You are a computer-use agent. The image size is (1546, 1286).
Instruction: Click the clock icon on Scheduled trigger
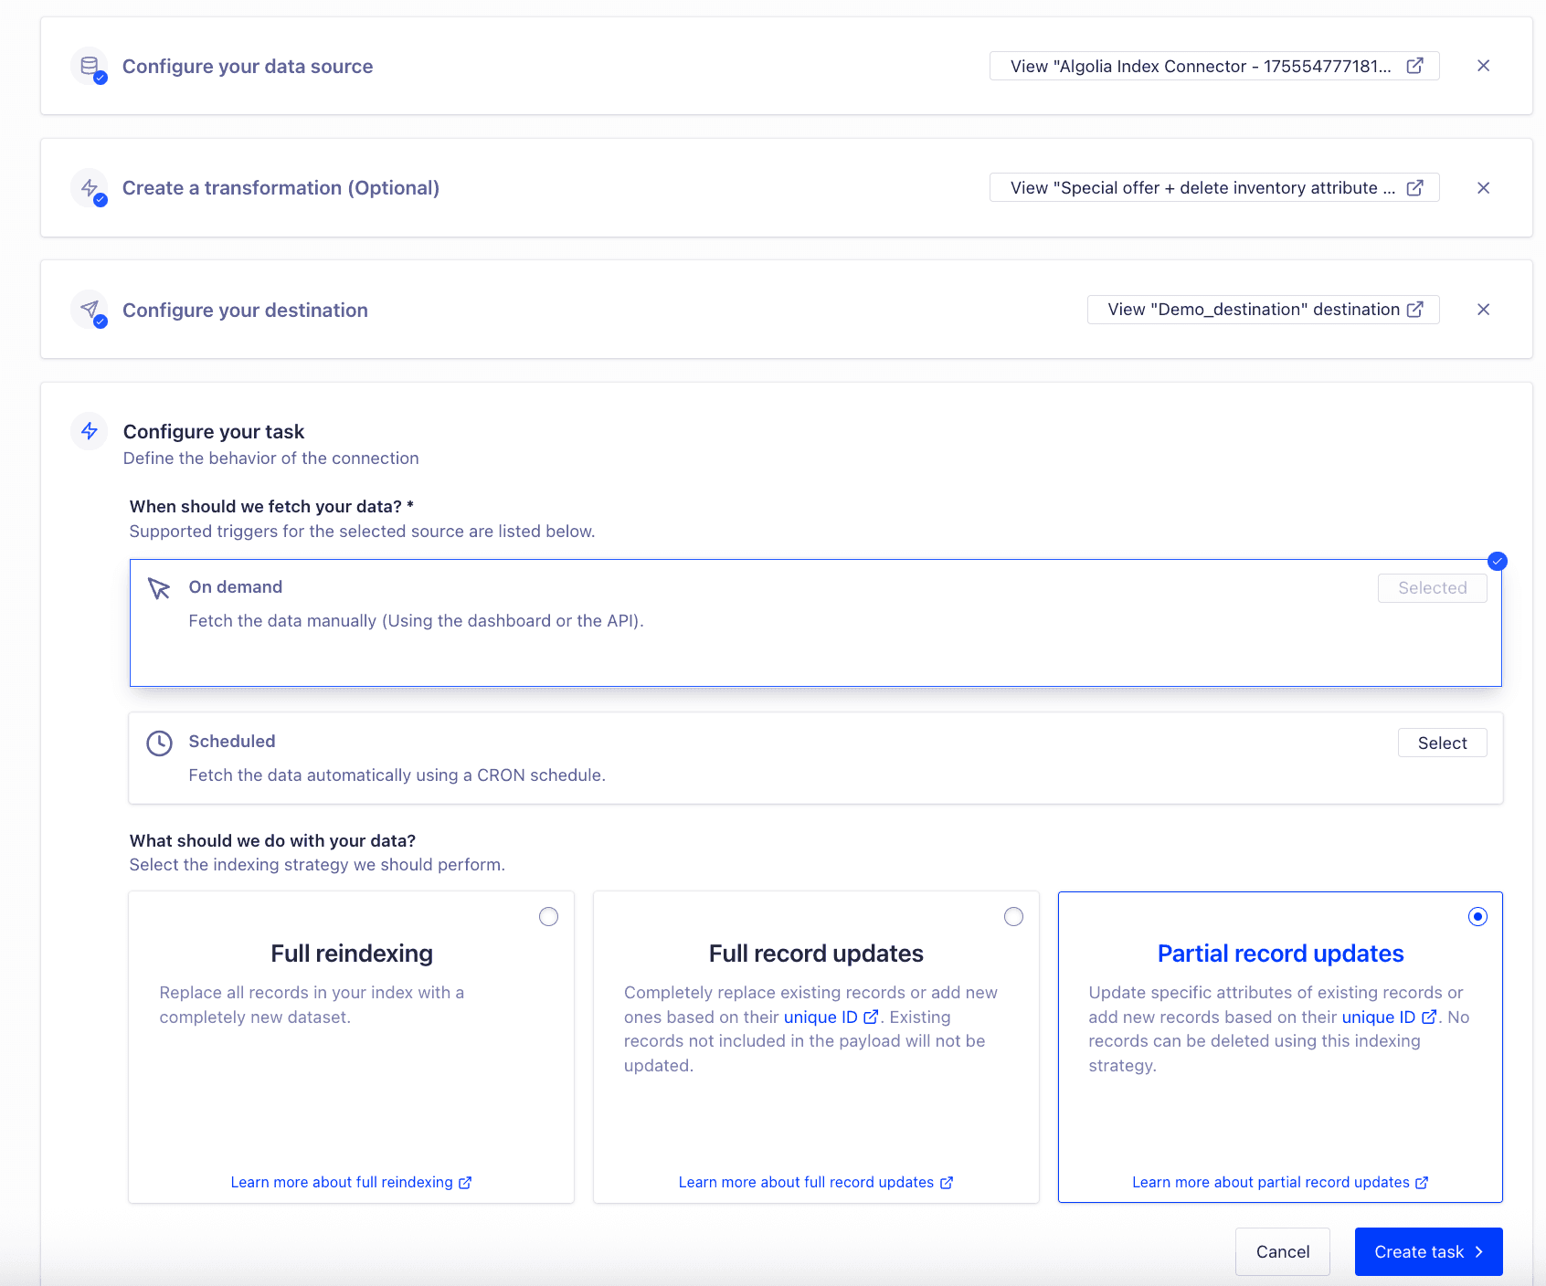(159, 743)
